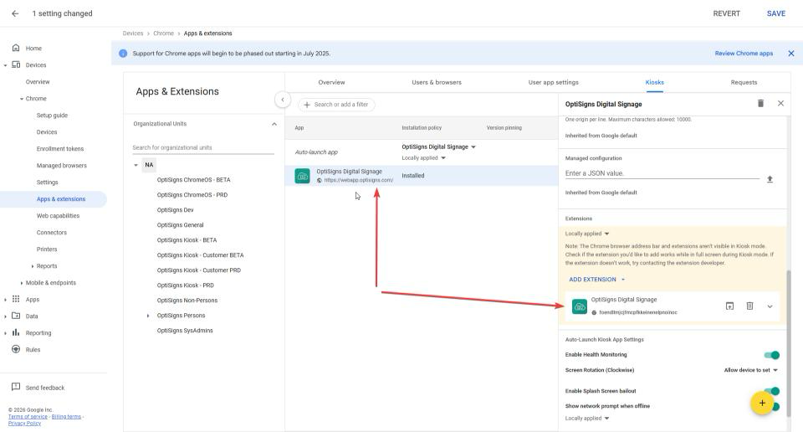This screenshot has width=803, height=432.
Task: Switch to the Requests tab
Action: [x=744, y=82]
